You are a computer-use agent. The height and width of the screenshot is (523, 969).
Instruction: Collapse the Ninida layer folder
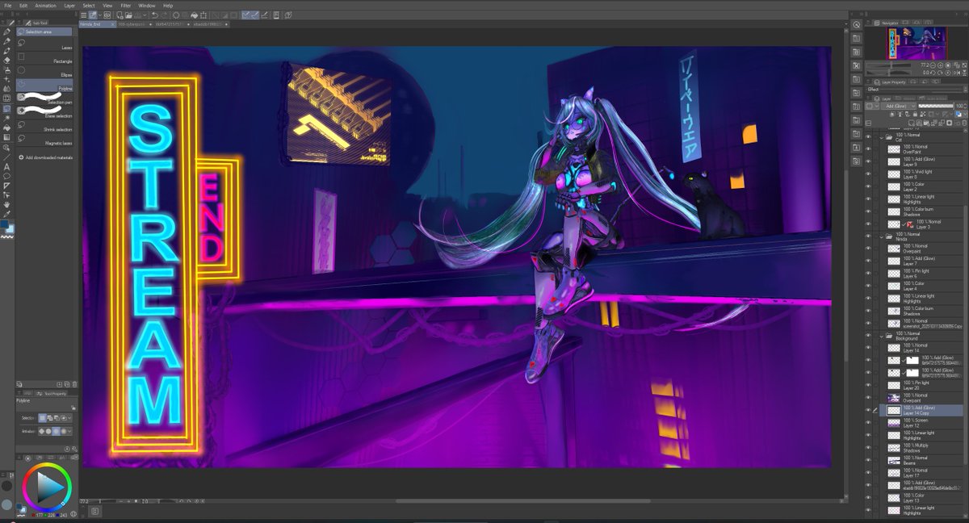tap(882, 236)
